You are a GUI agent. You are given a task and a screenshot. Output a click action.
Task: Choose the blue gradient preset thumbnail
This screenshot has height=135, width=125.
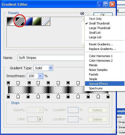28,21
